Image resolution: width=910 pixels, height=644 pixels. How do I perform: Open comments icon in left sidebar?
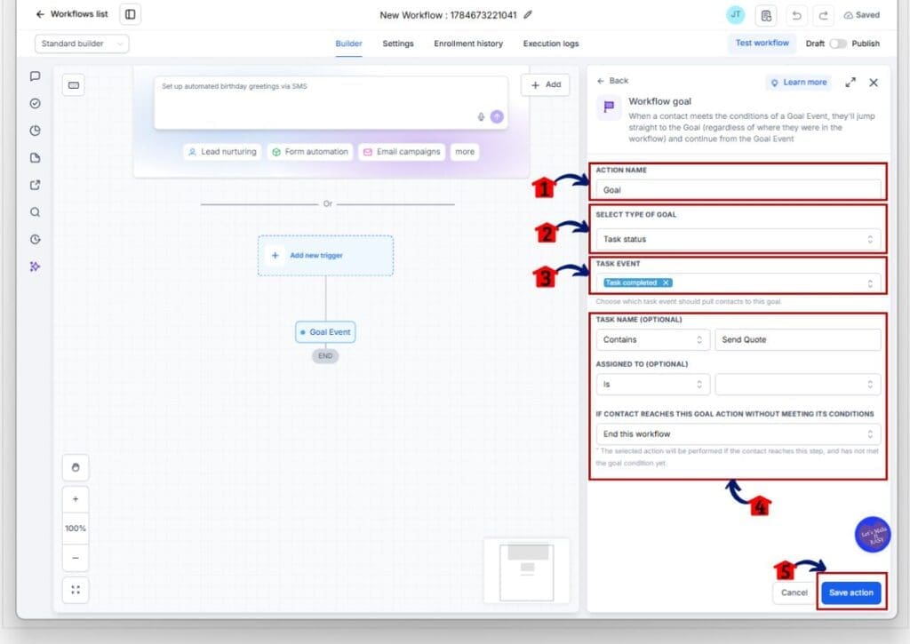click(x=36, y=76)
